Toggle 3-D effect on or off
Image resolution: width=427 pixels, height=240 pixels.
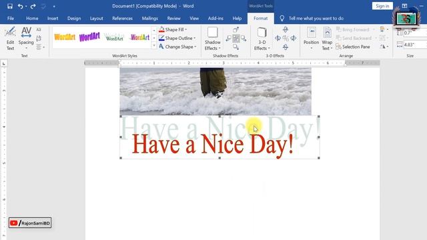coord(286,39)
